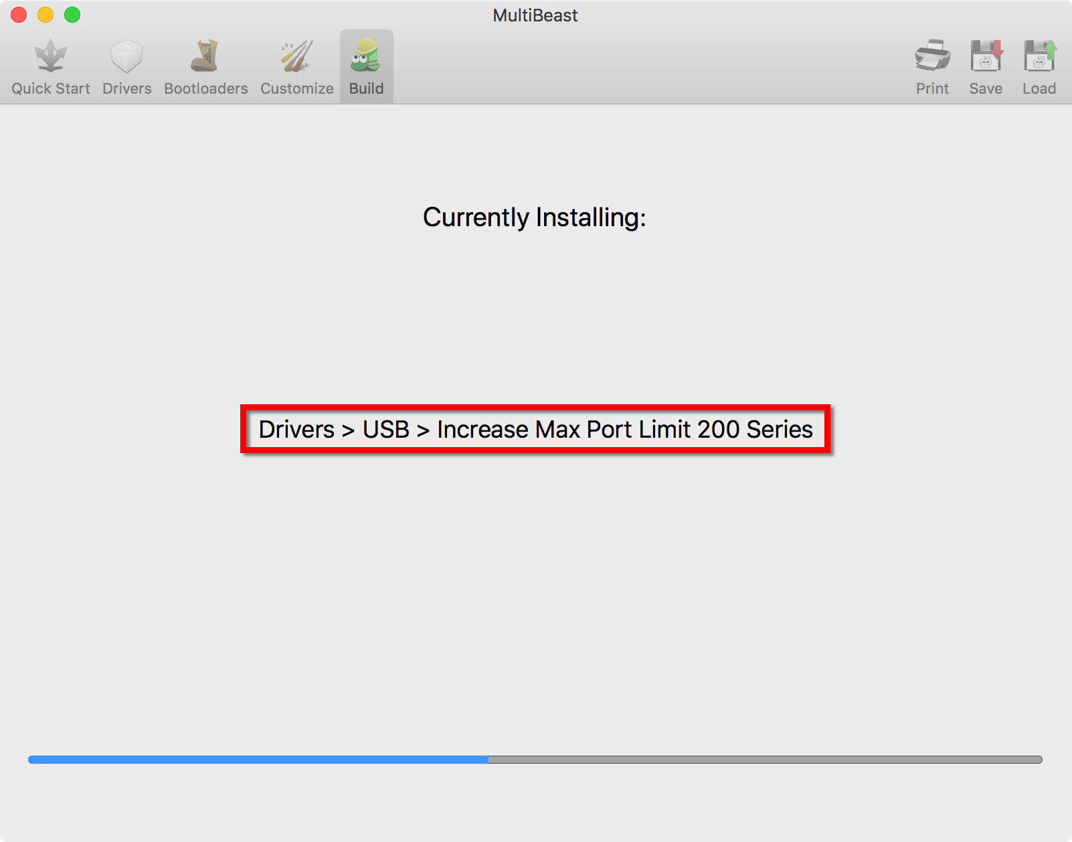Open the Customize section

point(296,67)
